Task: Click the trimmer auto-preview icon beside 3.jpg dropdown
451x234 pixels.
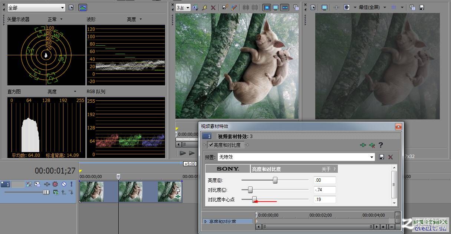Action: tap(195, 7)
